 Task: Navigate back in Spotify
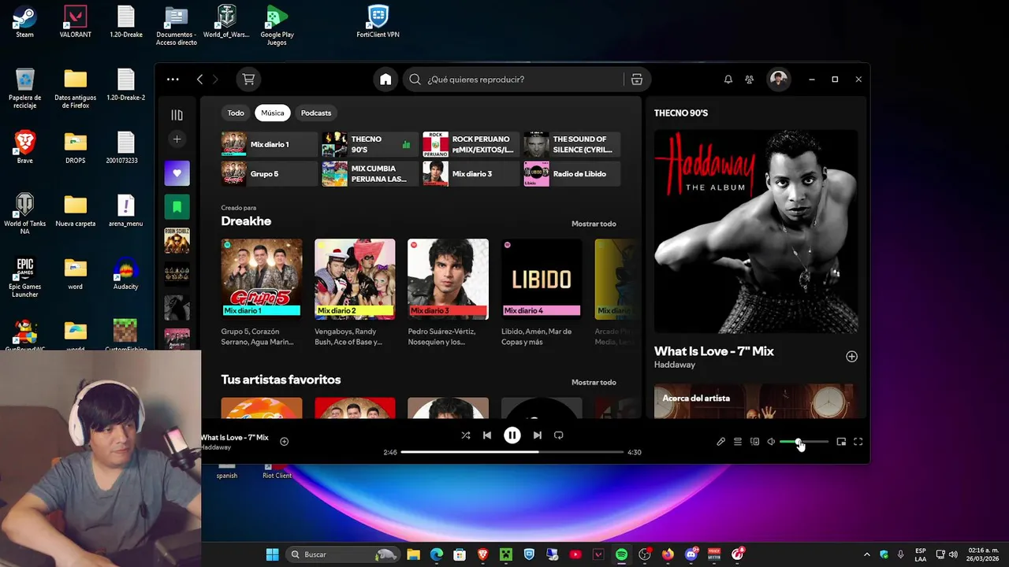199,80
